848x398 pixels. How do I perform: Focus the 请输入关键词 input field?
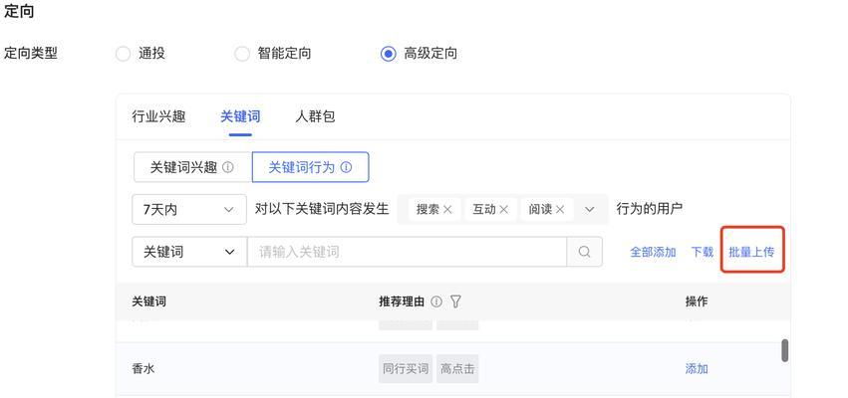coord(407,252)
